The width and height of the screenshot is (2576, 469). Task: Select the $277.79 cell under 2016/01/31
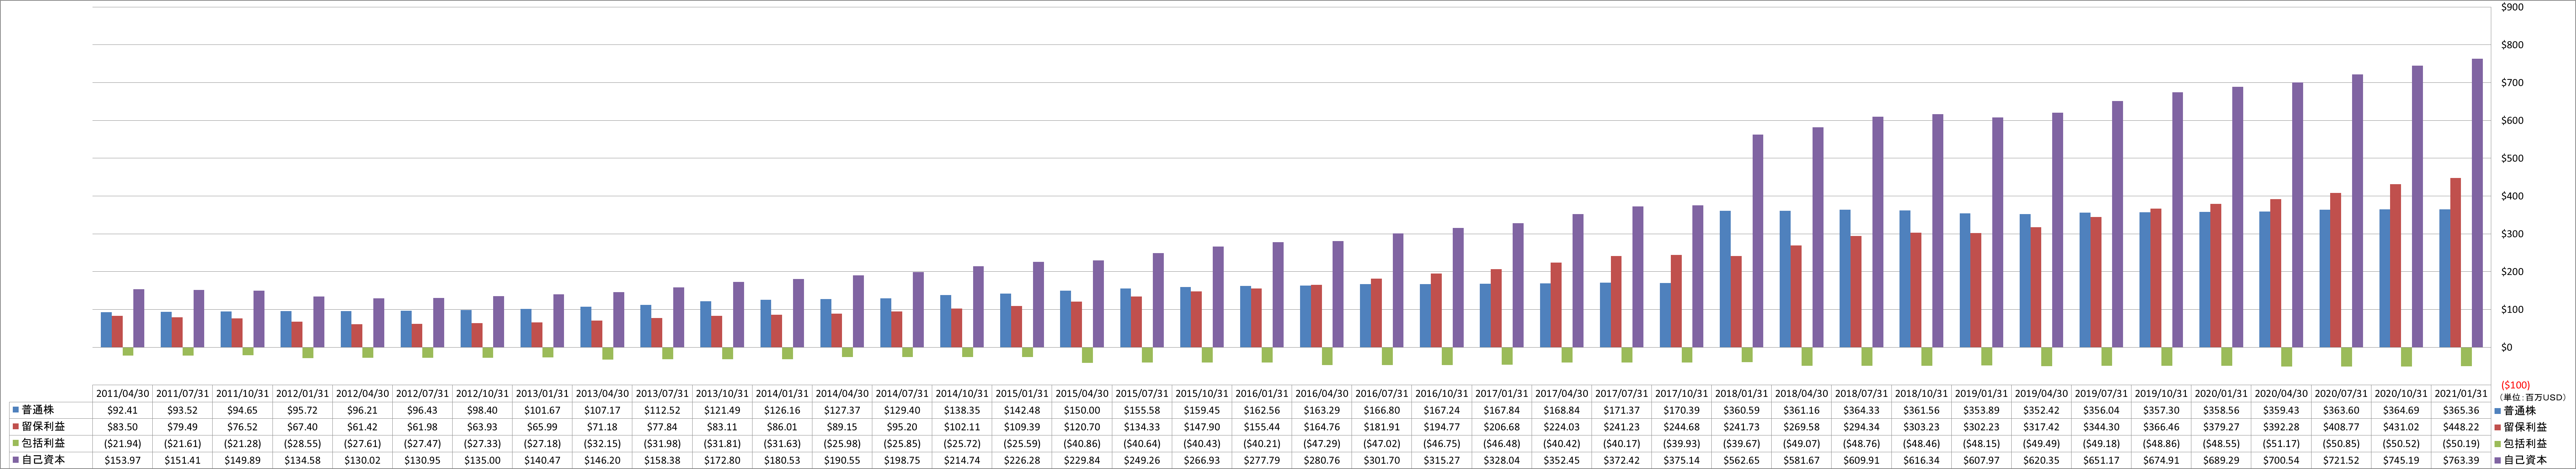[x=1262, y=460]
